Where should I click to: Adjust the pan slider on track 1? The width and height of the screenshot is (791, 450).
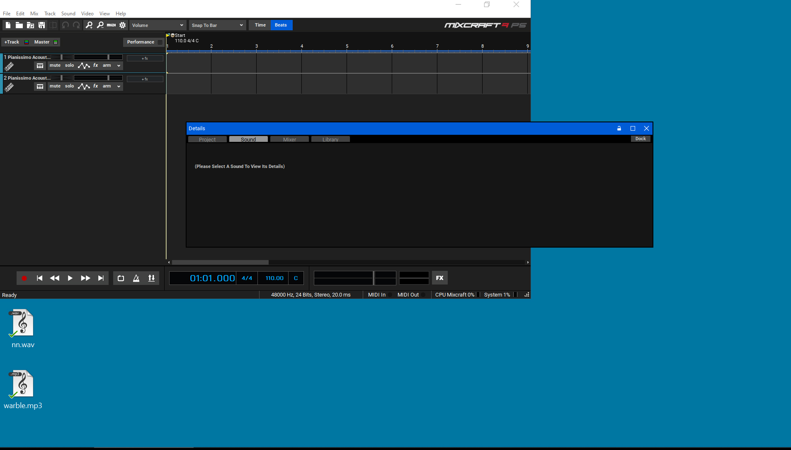pos(61,57)
